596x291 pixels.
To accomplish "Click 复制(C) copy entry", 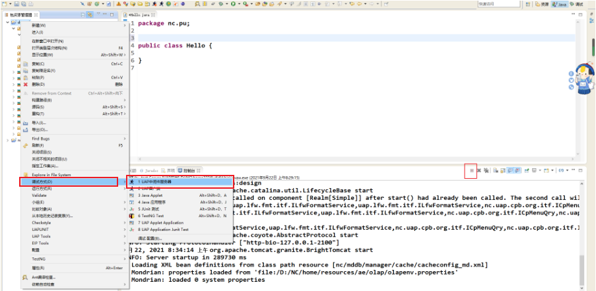I will tap(74, 64).
